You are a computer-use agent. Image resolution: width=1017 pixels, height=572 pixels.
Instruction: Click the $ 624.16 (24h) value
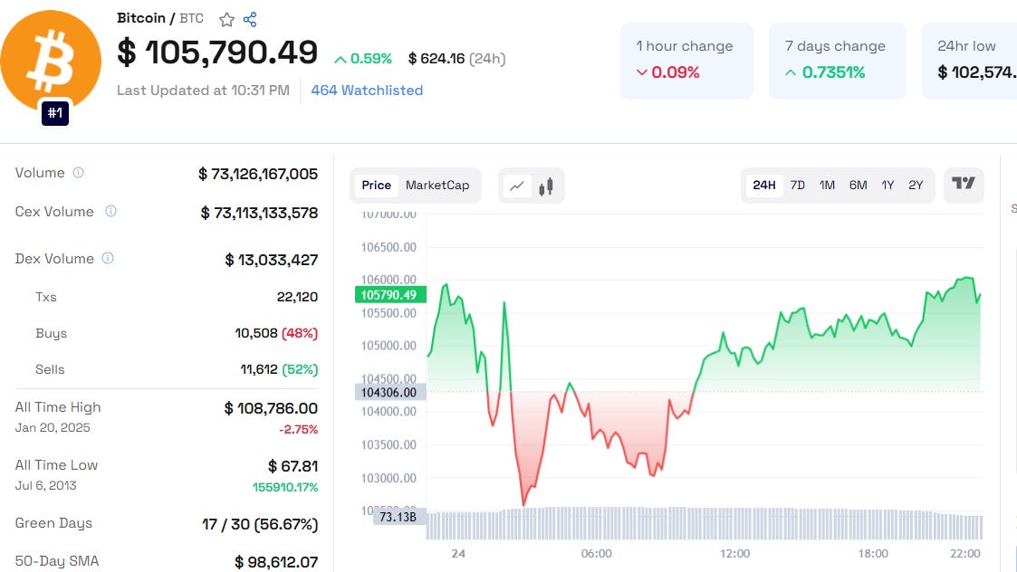point(456,59)
